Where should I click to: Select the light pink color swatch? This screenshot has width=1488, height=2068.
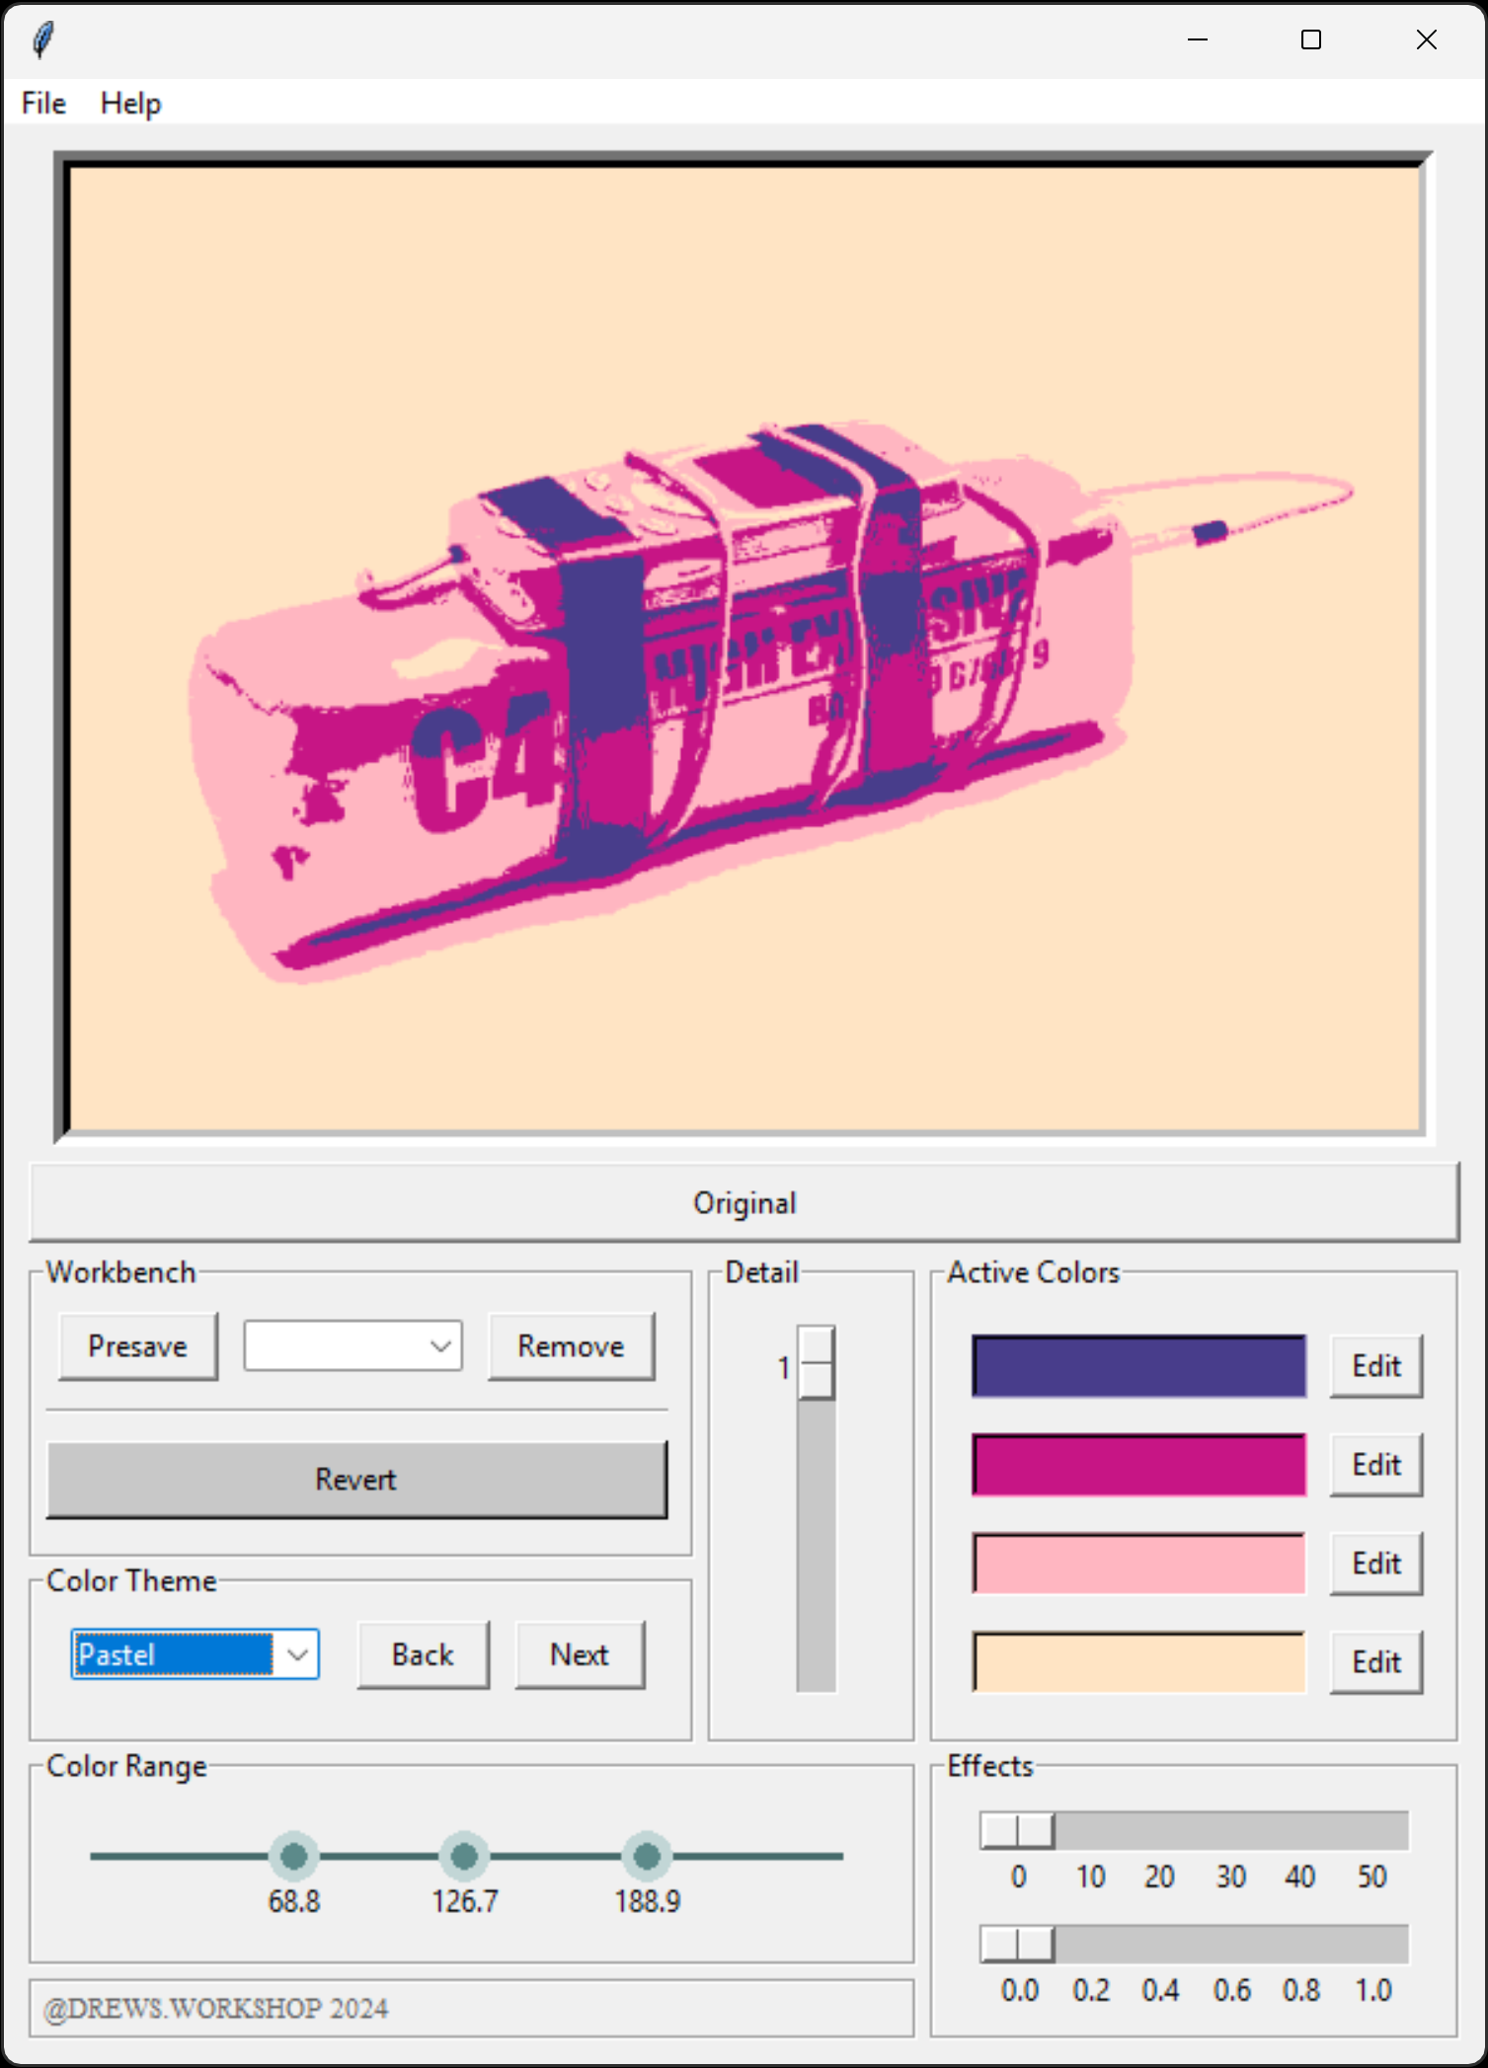click(1138, 1564)
